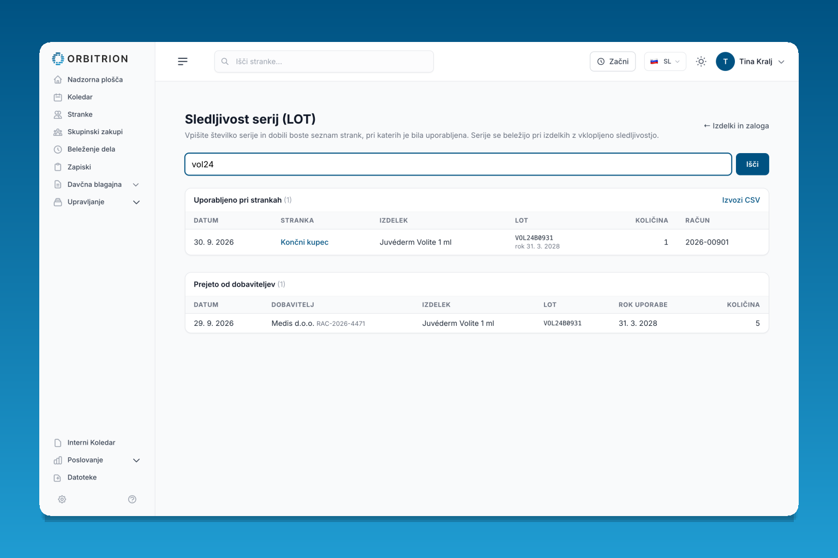Screen dimensions: 838x558
Task: Click the user avatar T
Action: 725,62
